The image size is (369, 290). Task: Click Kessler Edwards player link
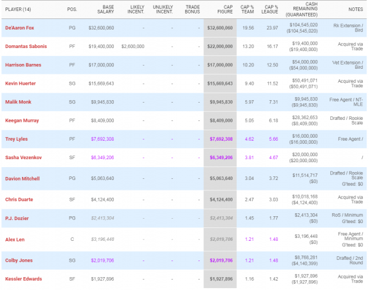tap(23, 278)
